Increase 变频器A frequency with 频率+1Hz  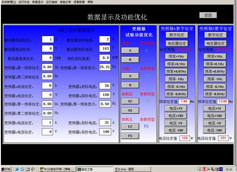pyautogui.click(x=176, y=56)
